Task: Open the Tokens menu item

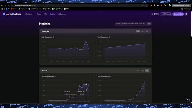Action: (x=39, y=14)
